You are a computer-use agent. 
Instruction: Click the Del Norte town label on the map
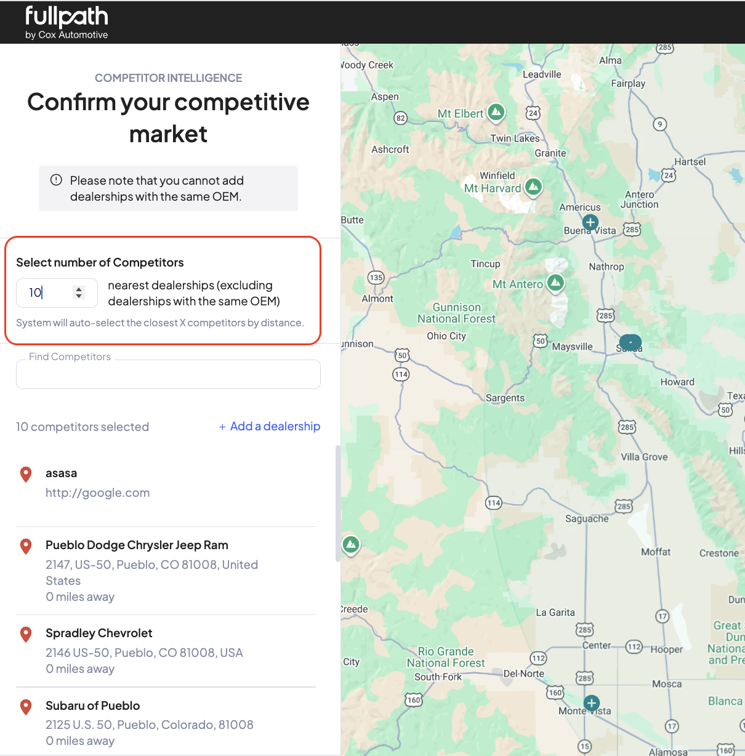pyautogui.click(x=524, y=674)
